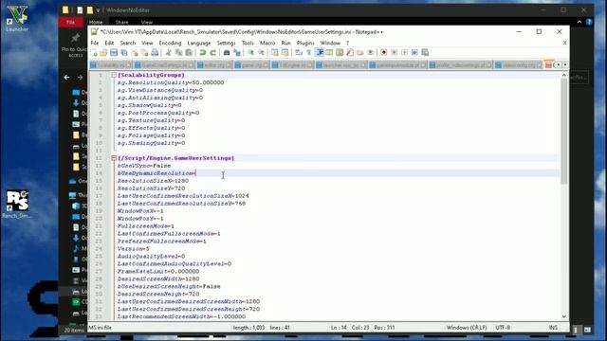
Task: Open the Language menu
Action: click(199, 43)
